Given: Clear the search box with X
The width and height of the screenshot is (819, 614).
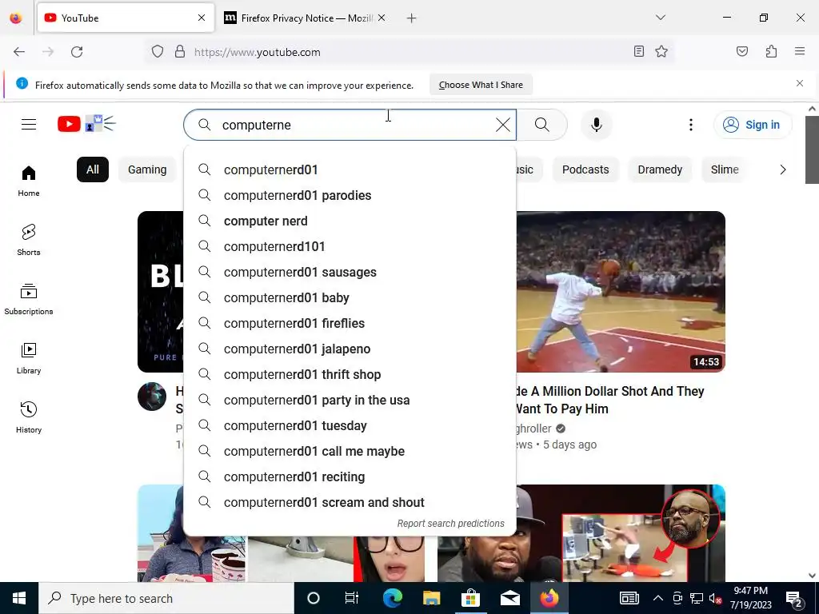Looking at the screenshot, I should click(503, 125).
